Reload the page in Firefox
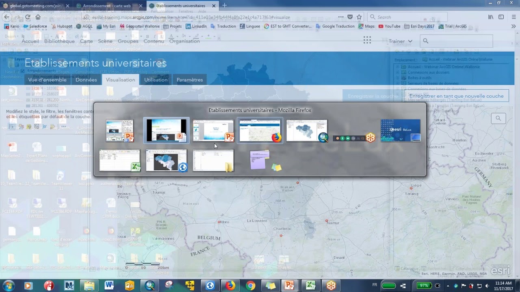 click(28, 17)
